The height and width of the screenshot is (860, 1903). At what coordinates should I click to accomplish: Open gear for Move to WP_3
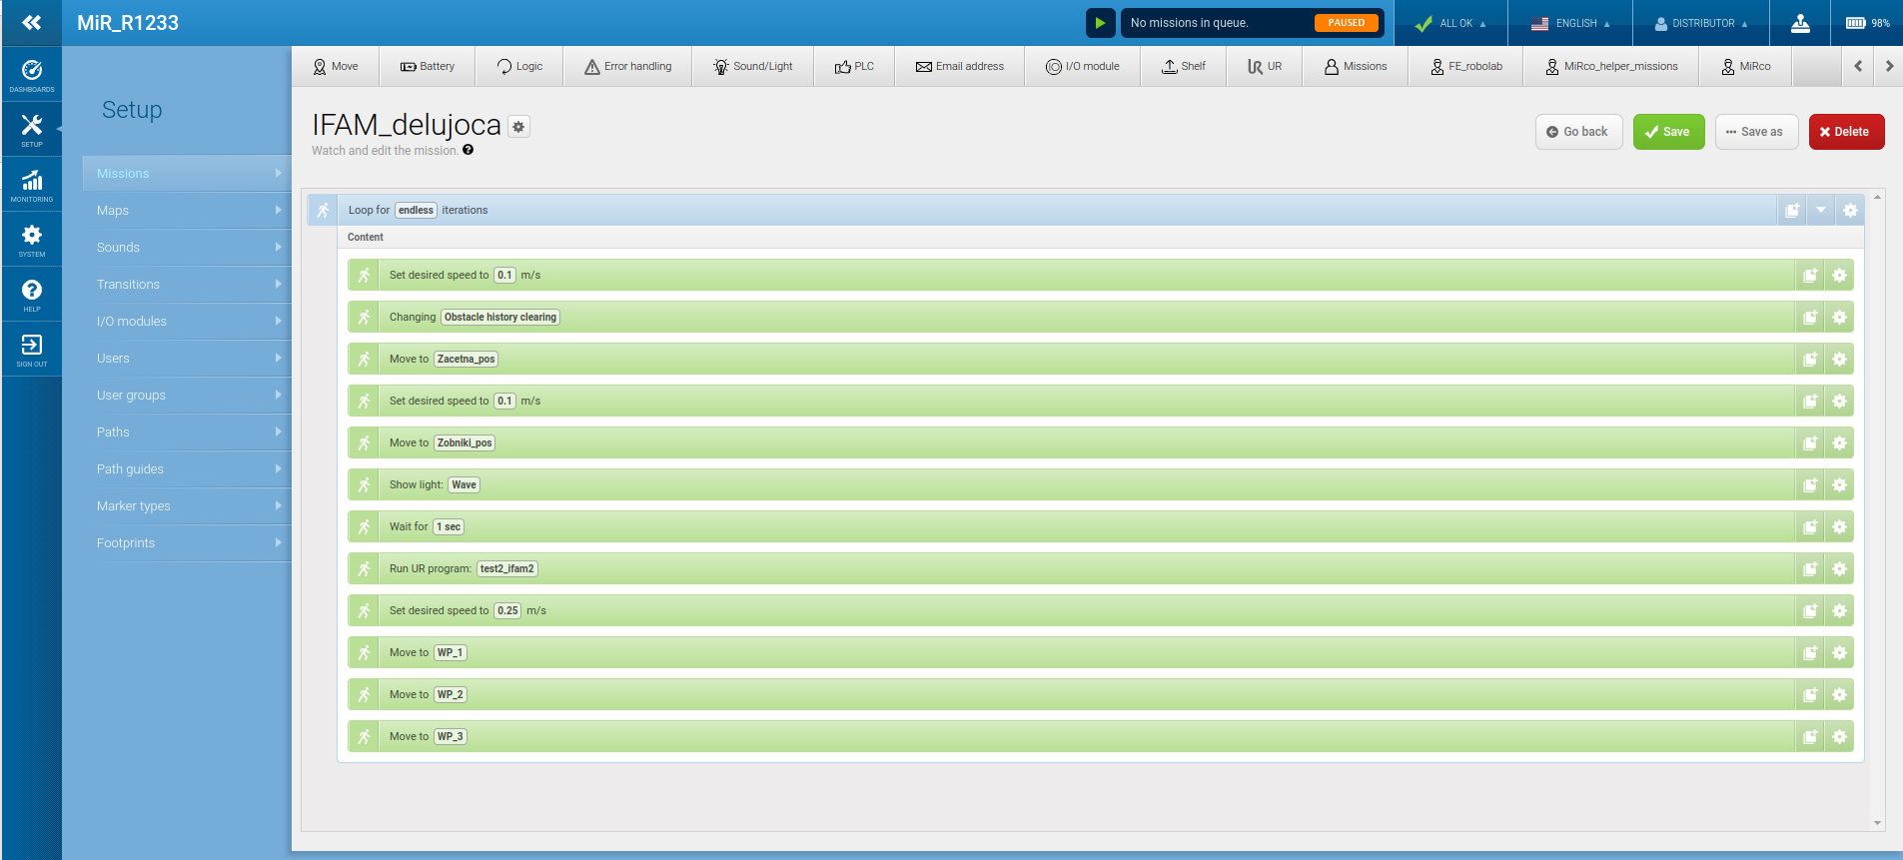point(1839,736)
